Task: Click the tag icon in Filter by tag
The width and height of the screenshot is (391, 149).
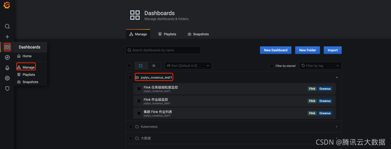Action: pyautogui.click(x=303, y=66)
